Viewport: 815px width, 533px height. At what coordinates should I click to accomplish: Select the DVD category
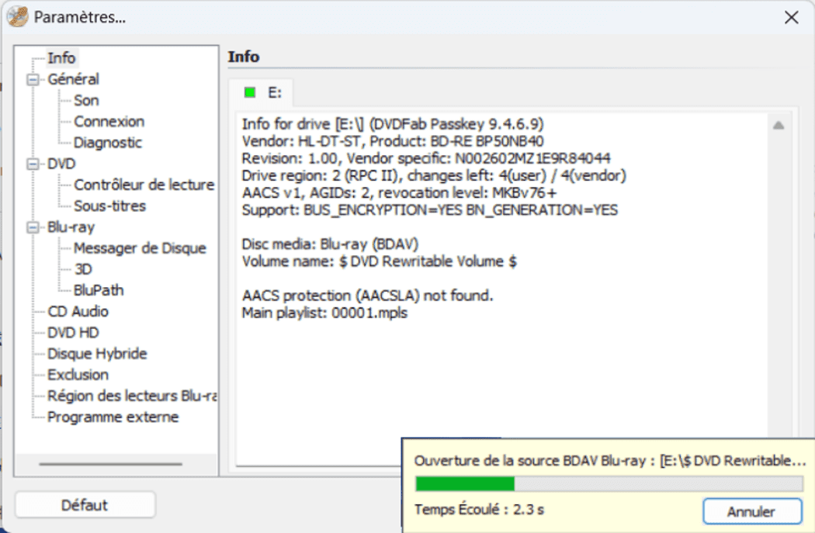coord(61,164)
